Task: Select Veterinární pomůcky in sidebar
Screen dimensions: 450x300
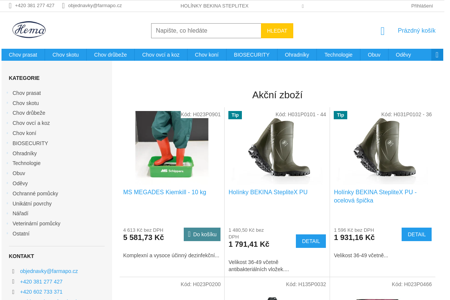Action: [36, 223]
